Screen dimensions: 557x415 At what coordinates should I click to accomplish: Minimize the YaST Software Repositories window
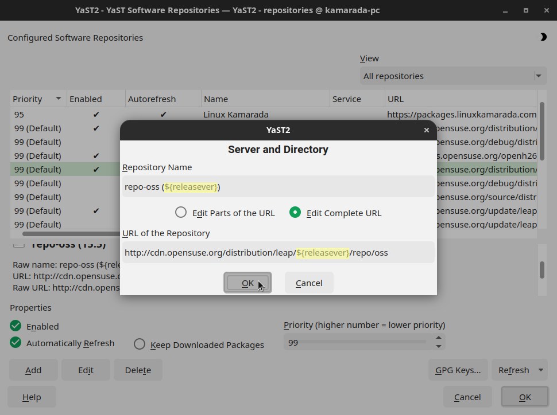505,11
